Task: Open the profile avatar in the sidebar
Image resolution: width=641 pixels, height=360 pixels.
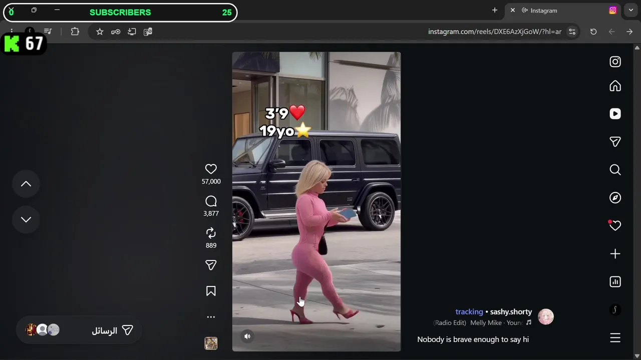Action: point(615,310)
